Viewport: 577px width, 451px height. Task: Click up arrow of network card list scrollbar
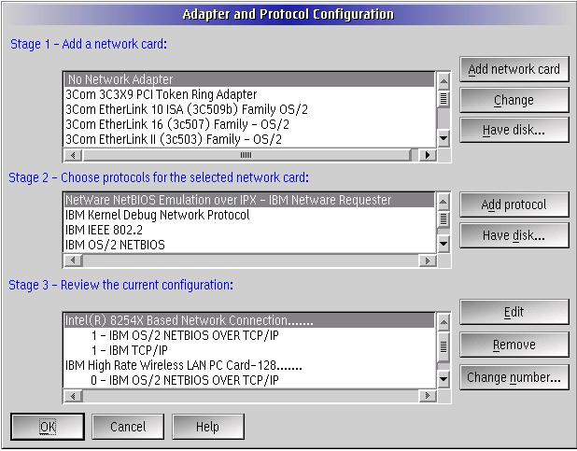[x=443, y=81]
